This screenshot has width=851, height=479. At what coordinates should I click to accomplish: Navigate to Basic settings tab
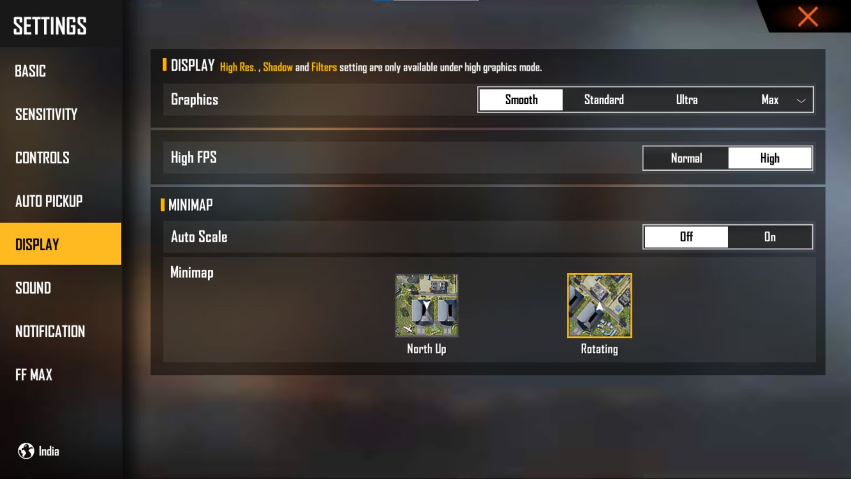31,70
